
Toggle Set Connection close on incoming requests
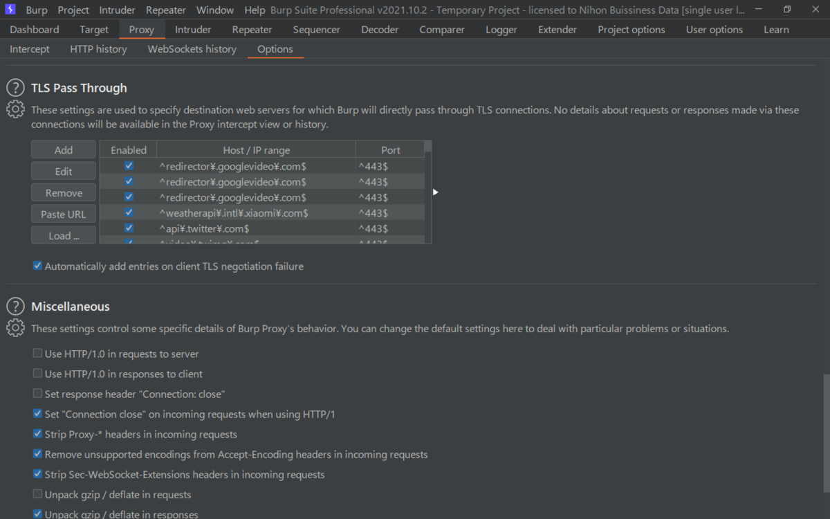click(184, 414)
